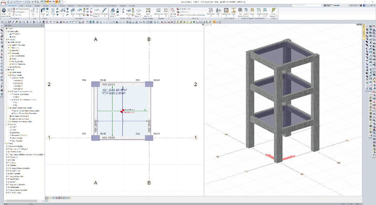Click the Döşeme slab tool icon
The height and width of the screenshot is (205, 376).
tap(80, 11)
